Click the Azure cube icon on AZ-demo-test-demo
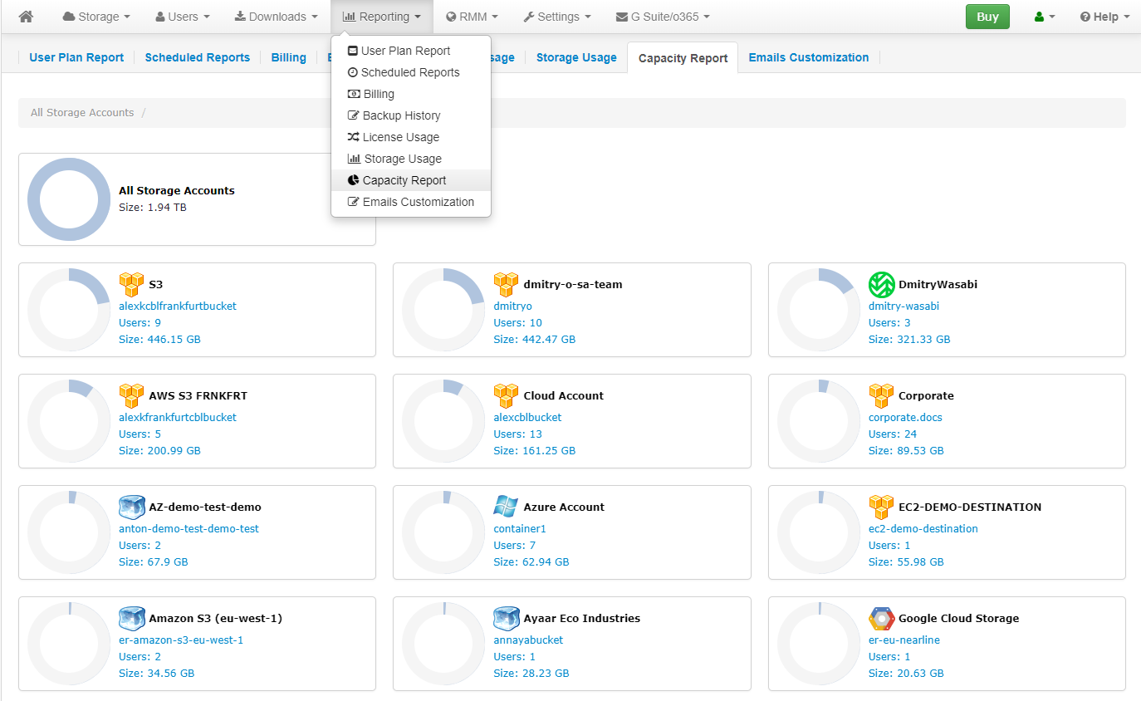The image size is (1141, 701). [x=132, y=507]
